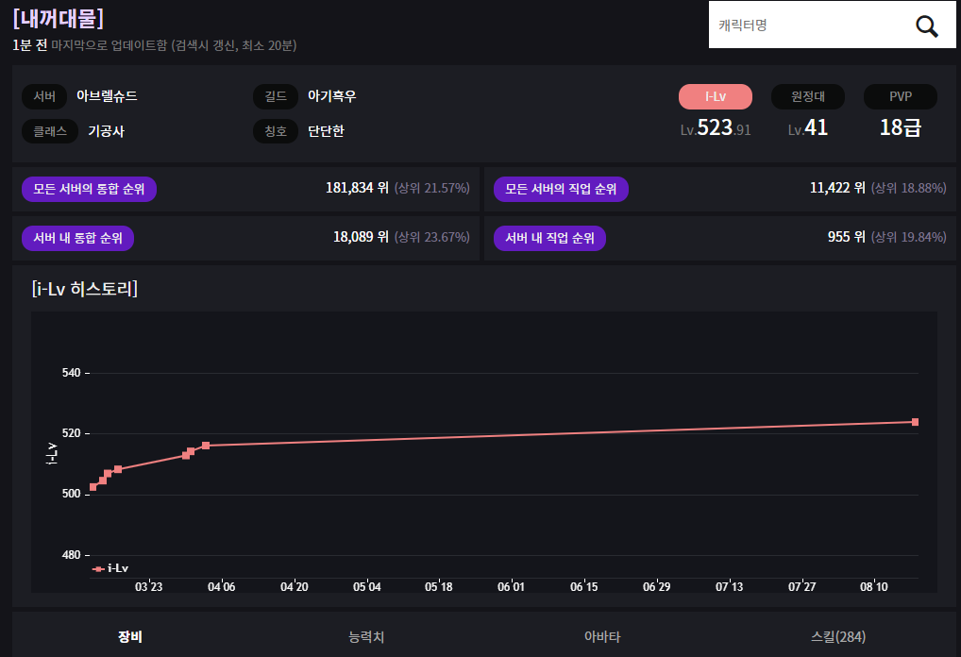Open the 스킬(284) tab
The width and height of the screenshot is (961, 657).
point(837,637)
